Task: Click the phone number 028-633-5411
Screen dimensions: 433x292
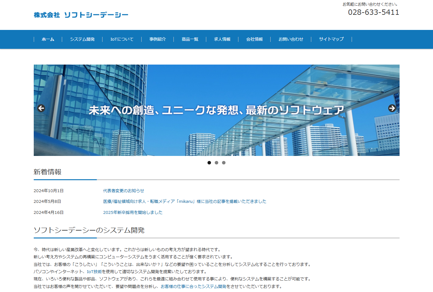Action: pyautogui.click(x=373, y=12)
